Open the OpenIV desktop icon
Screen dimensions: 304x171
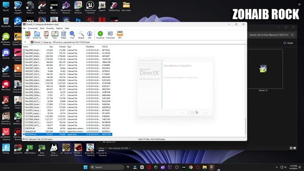click(x=102, y=7)
